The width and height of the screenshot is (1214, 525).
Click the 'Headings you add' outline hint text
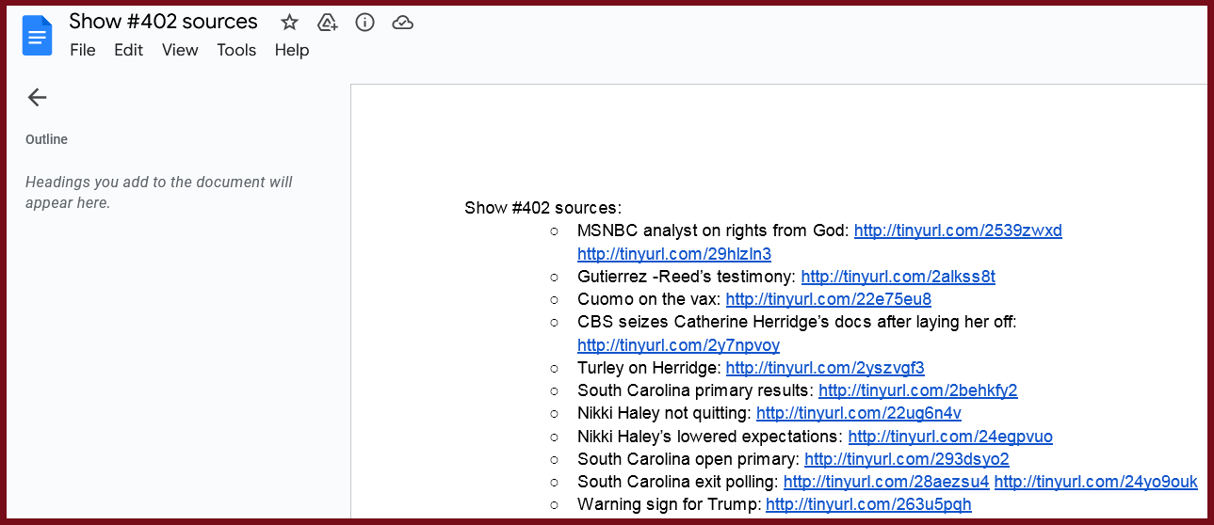coord(159,192)
